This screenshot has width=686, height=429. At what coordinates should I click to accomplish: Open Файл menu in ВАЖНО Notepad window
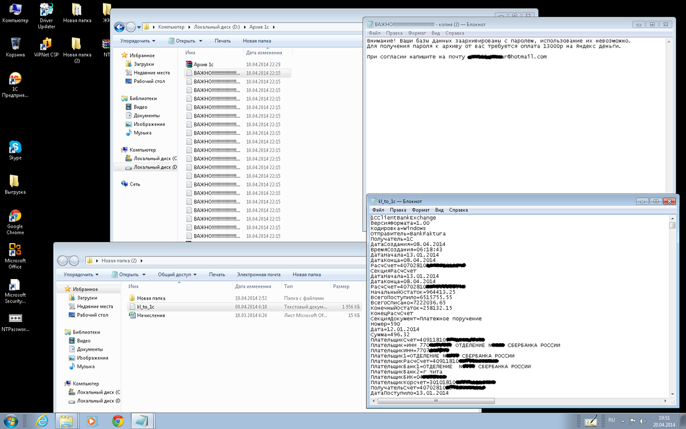[374, 33]
